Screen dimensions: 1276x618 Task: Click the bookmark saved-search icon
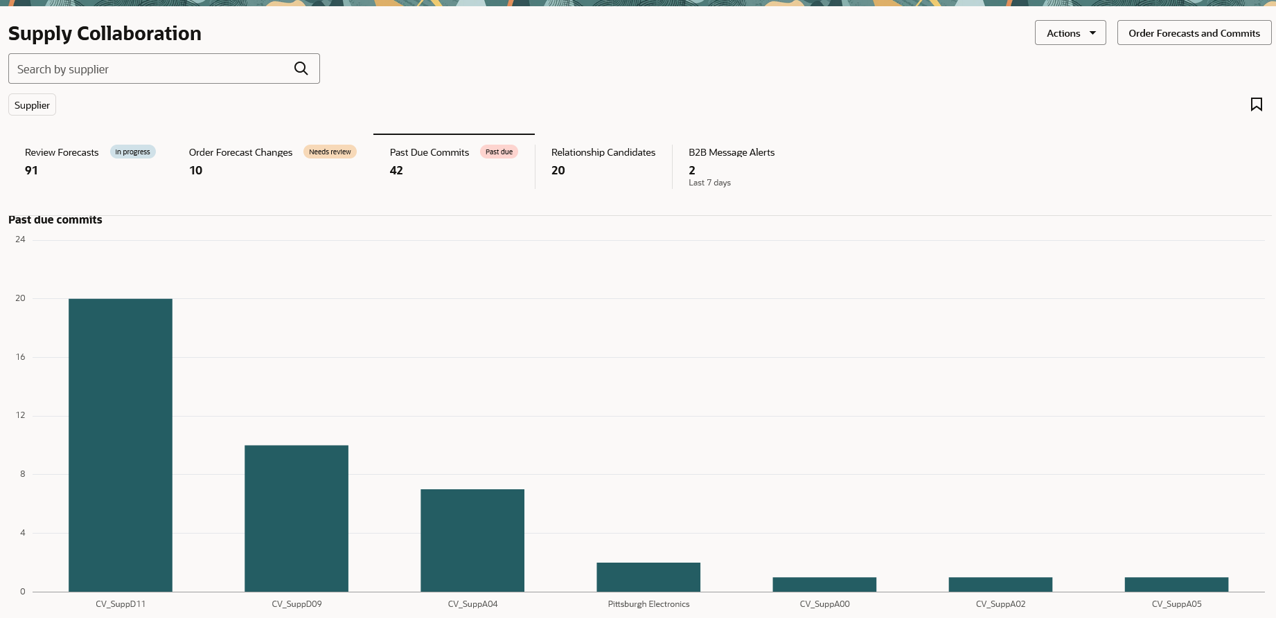point(1256,104)
